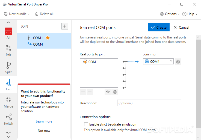The height and width of the screenshot is (140, 201).
Task: Click the Learn more link button
Action: tap(44, 121)
